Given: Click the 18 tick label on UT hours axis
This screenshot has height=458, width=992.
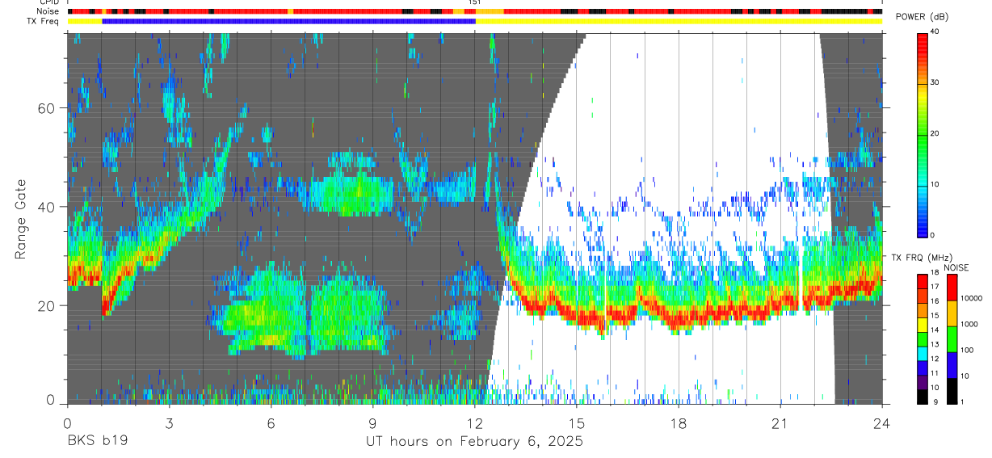Looking at the screenshot, I should [x=679, y=422].
